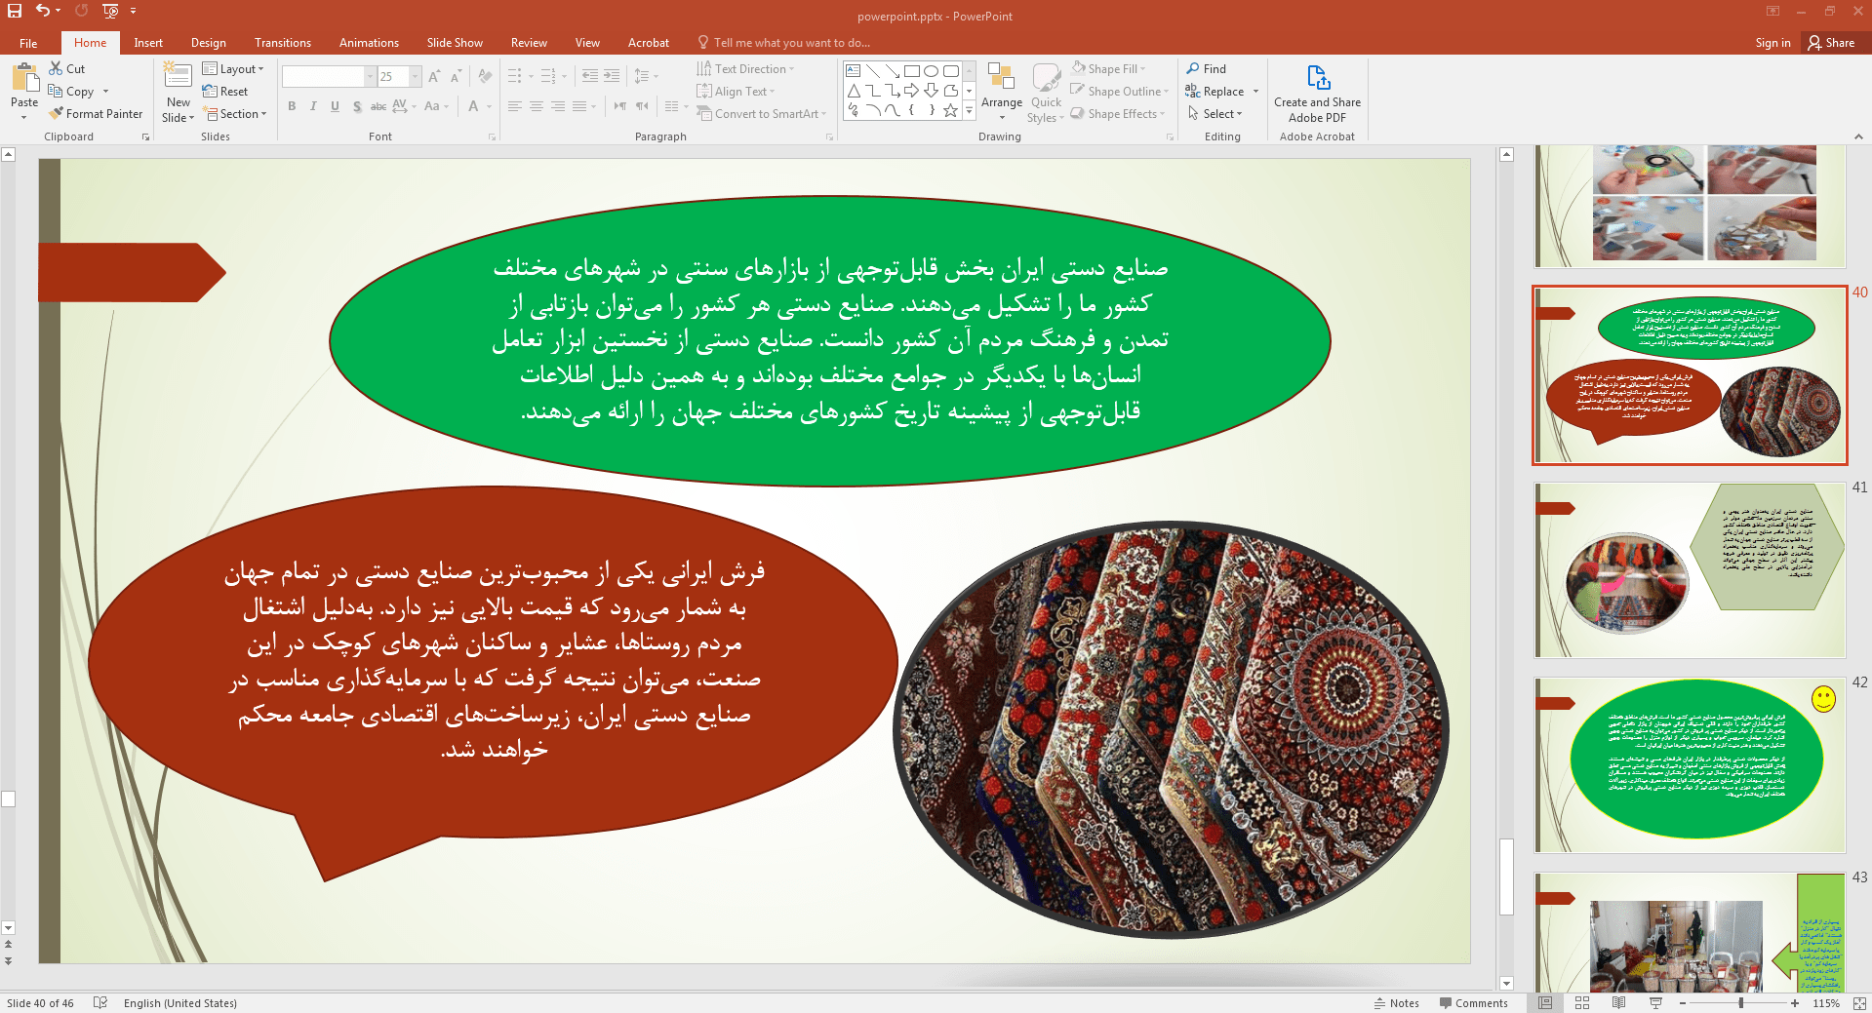Click the Cut scissors button
This screenshot has height=1013, width=1872.
pos(67,69)
